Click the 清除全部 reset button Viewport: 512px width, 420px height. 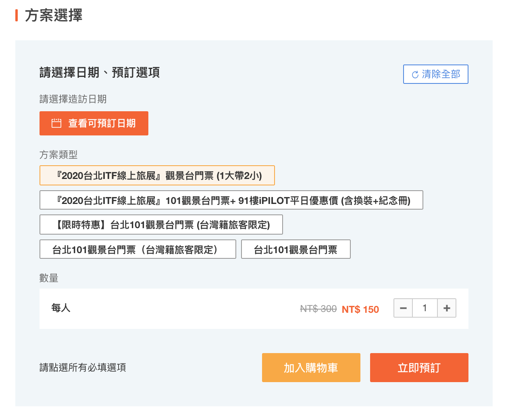click(436, 74)
